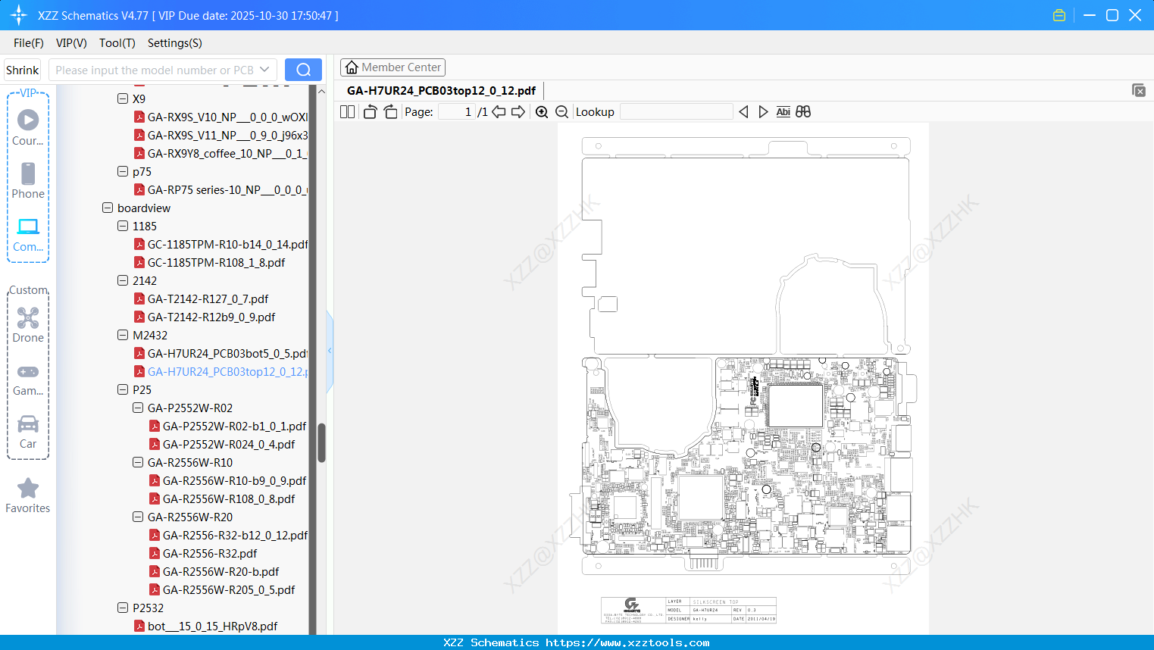
Task: Find next lookup match triangle
Action: tap(763, 112)
